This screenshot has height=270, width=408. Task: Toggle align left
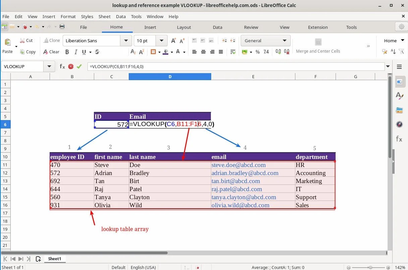(194, 52)
